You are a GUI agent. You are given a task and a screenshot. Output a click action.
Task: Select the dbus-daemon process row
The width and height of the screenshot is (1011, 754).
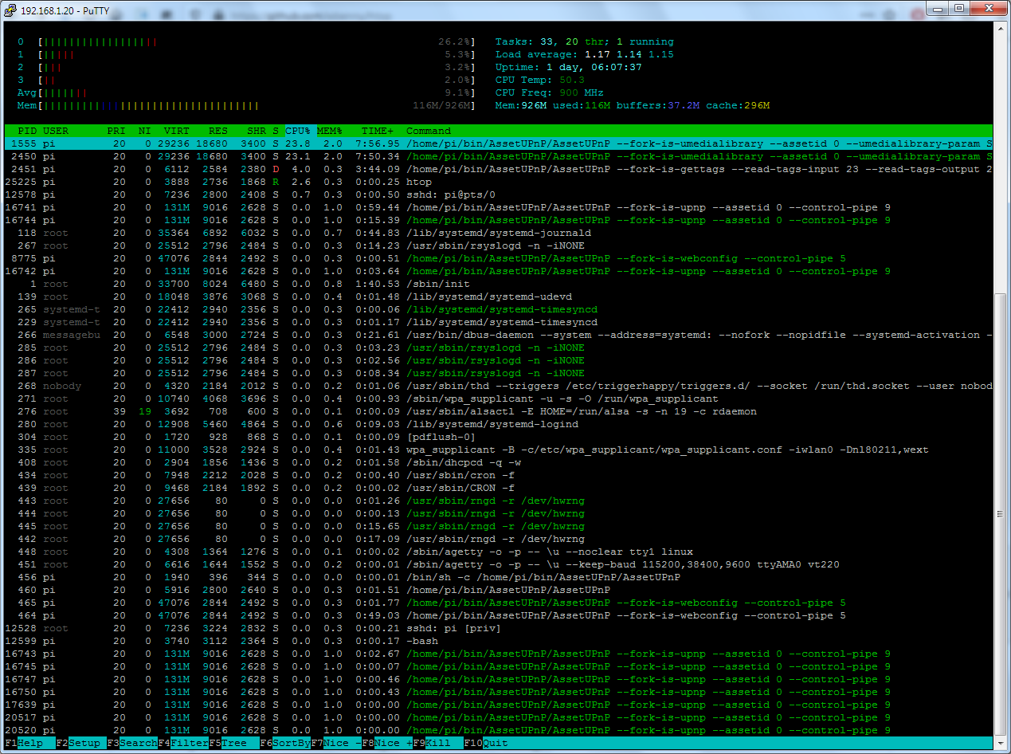click(x=499, y=335)
